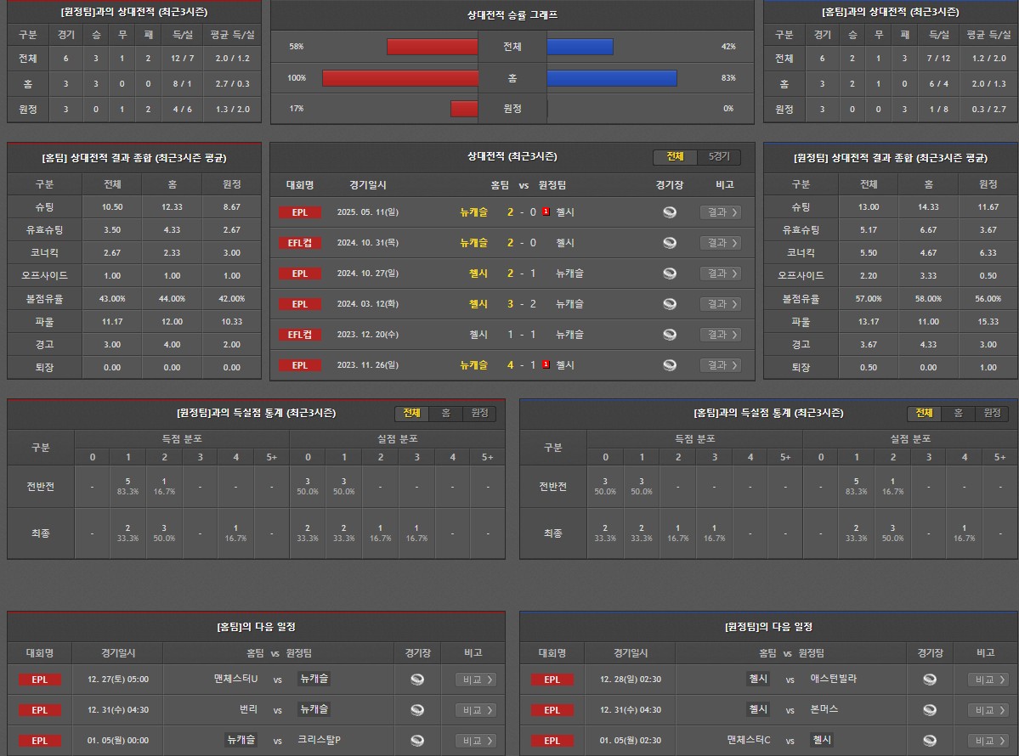This screenshot has height=756, width=1019.
Task: Select 원정 tab in [원정팀]과의 득실점 통계
Action: [479, 413]
